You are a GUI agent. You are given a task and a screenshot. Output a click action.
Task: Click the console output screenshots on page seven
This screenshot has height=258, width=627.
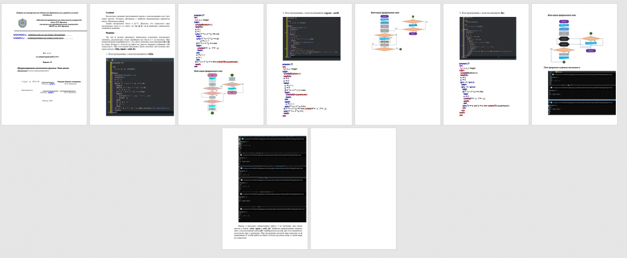pyautogui.click(x=582, y=93)
